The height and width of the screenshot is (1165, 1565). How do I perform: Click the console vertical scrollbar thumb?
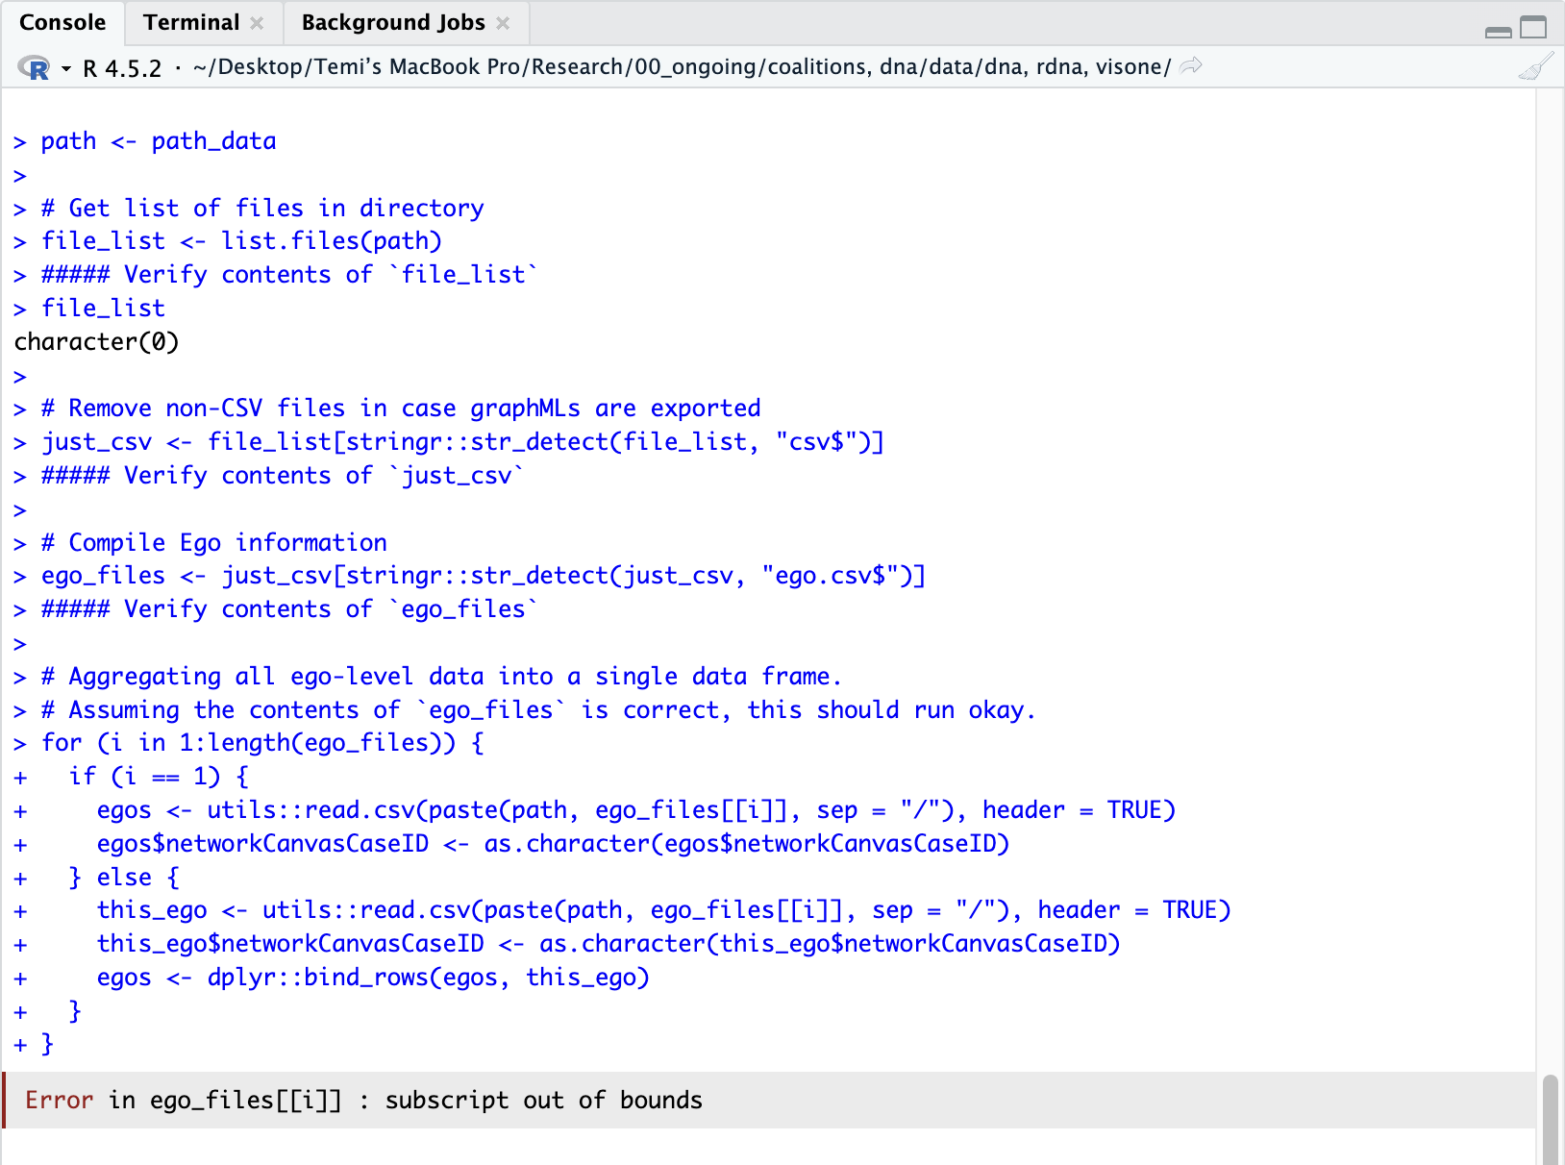click(x=1550, y=1120)
